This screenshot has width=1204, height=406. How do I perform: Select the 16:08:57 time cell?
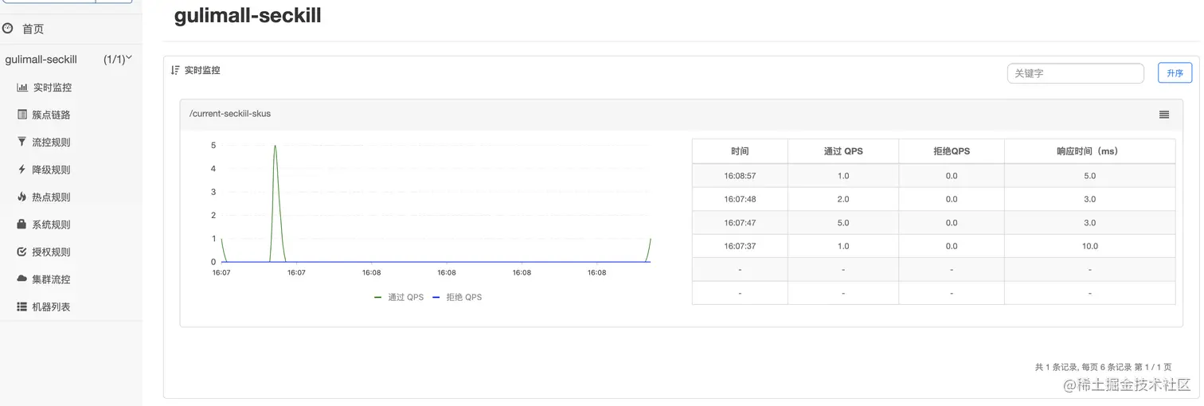point(740,176)
